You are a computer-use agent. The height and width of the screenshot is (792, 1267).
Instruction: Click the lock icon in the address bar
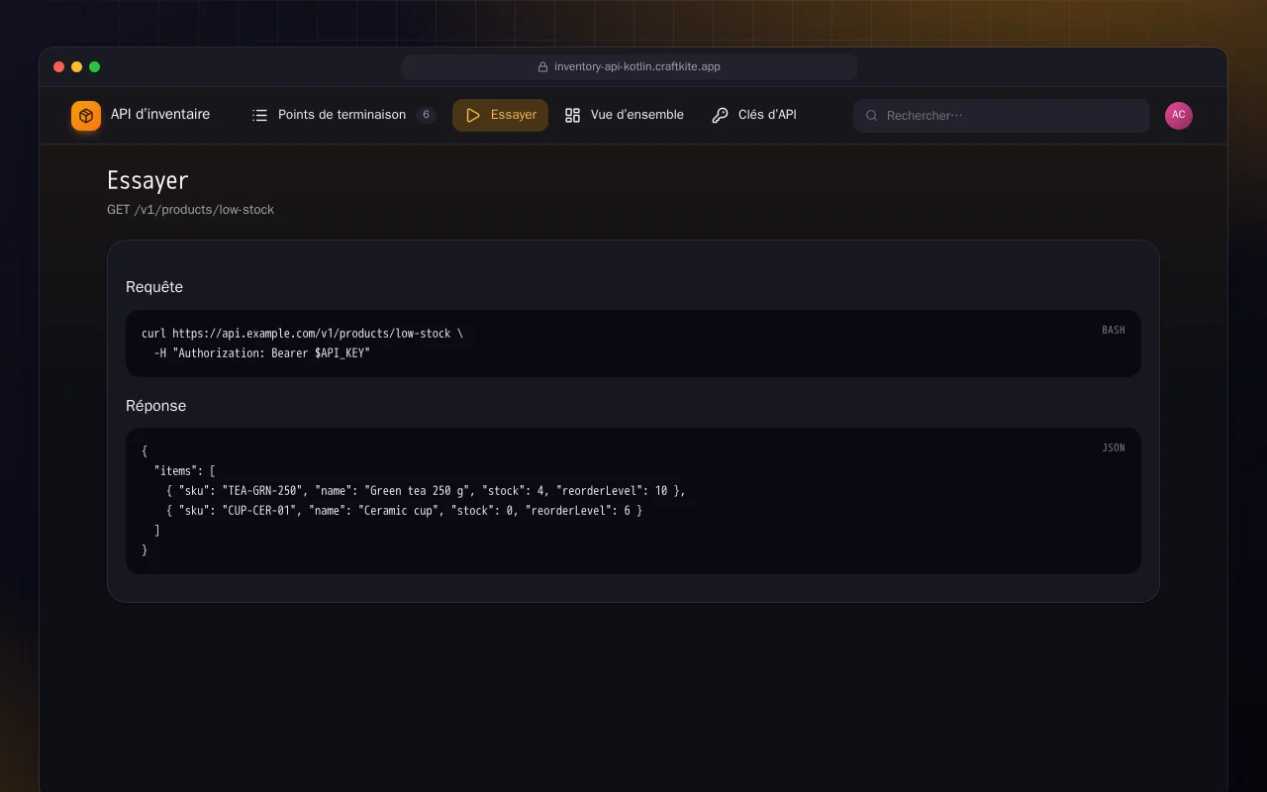tap(542, 67)
